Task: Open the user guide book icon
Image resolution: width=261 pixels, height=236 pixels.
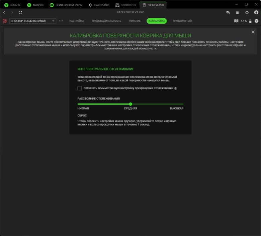Action: (236, 21)
